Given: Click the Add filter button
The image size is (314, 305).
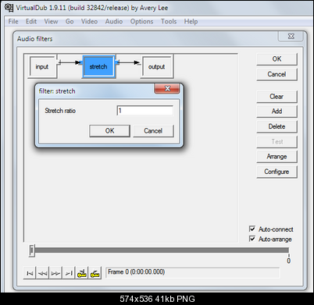Looking at the screenshot, I should 277,112.
